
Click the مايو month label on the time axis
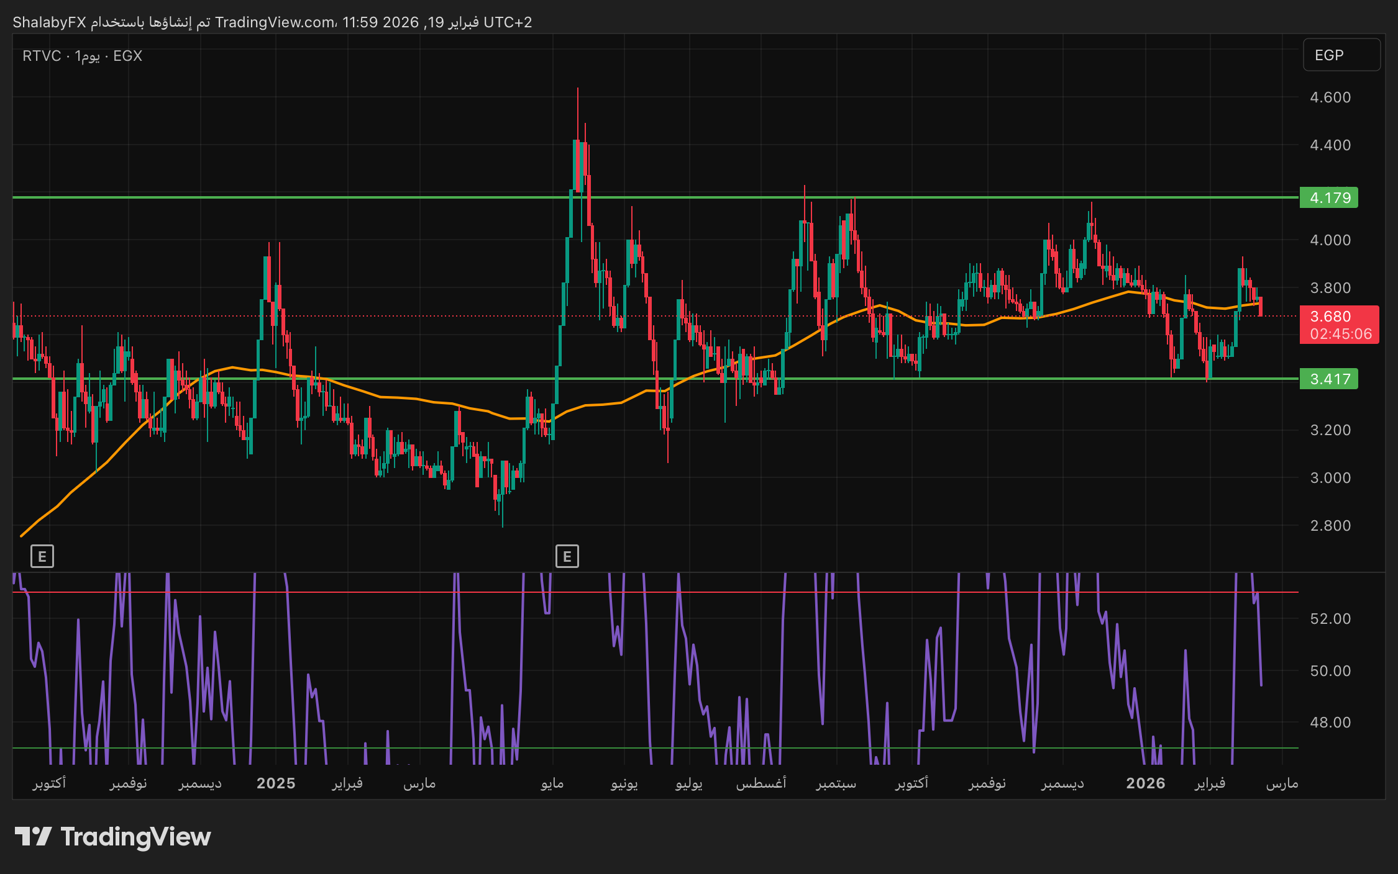(x=552, y=783)
